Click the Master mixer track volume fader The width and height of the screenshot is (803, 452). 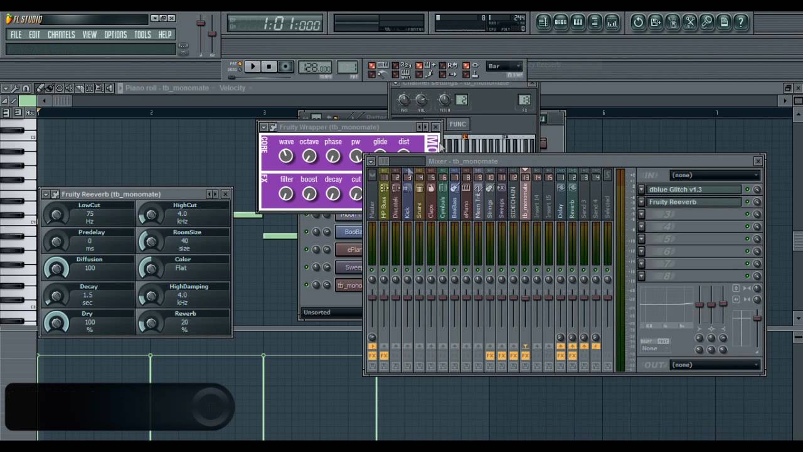(x=372, y=298)
